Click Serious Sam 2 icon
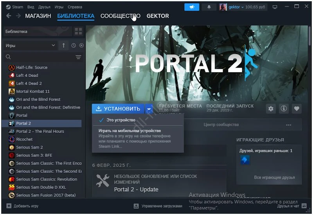313x215 pixels. pyautogui.click(x=12, y=147)
